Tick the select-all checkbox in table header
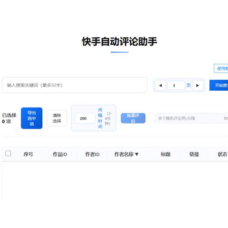Image resolution: width=228 pixels, height=228 pixels. [x=8, y=153]
